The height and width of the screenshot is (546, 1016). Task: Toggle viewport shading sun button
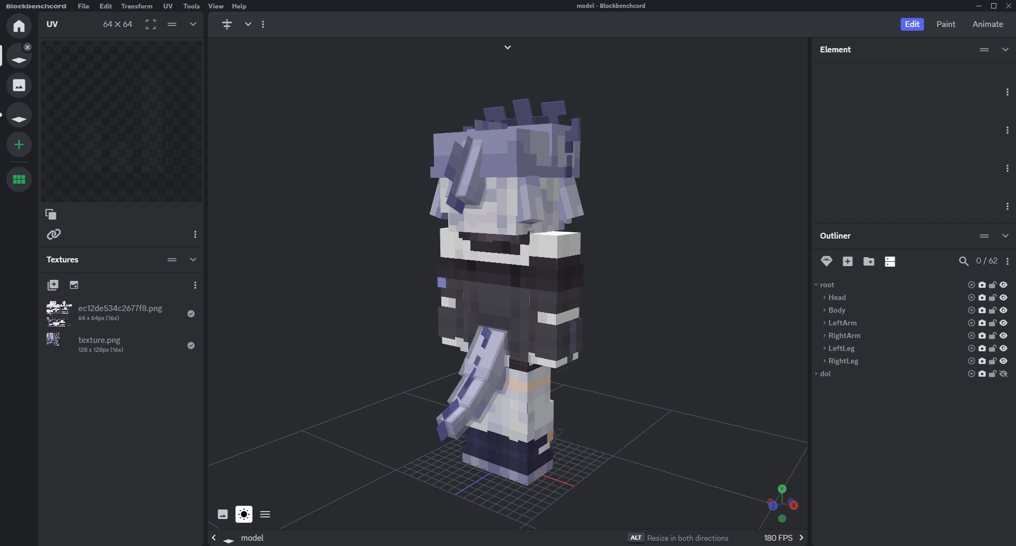(244, 514)
